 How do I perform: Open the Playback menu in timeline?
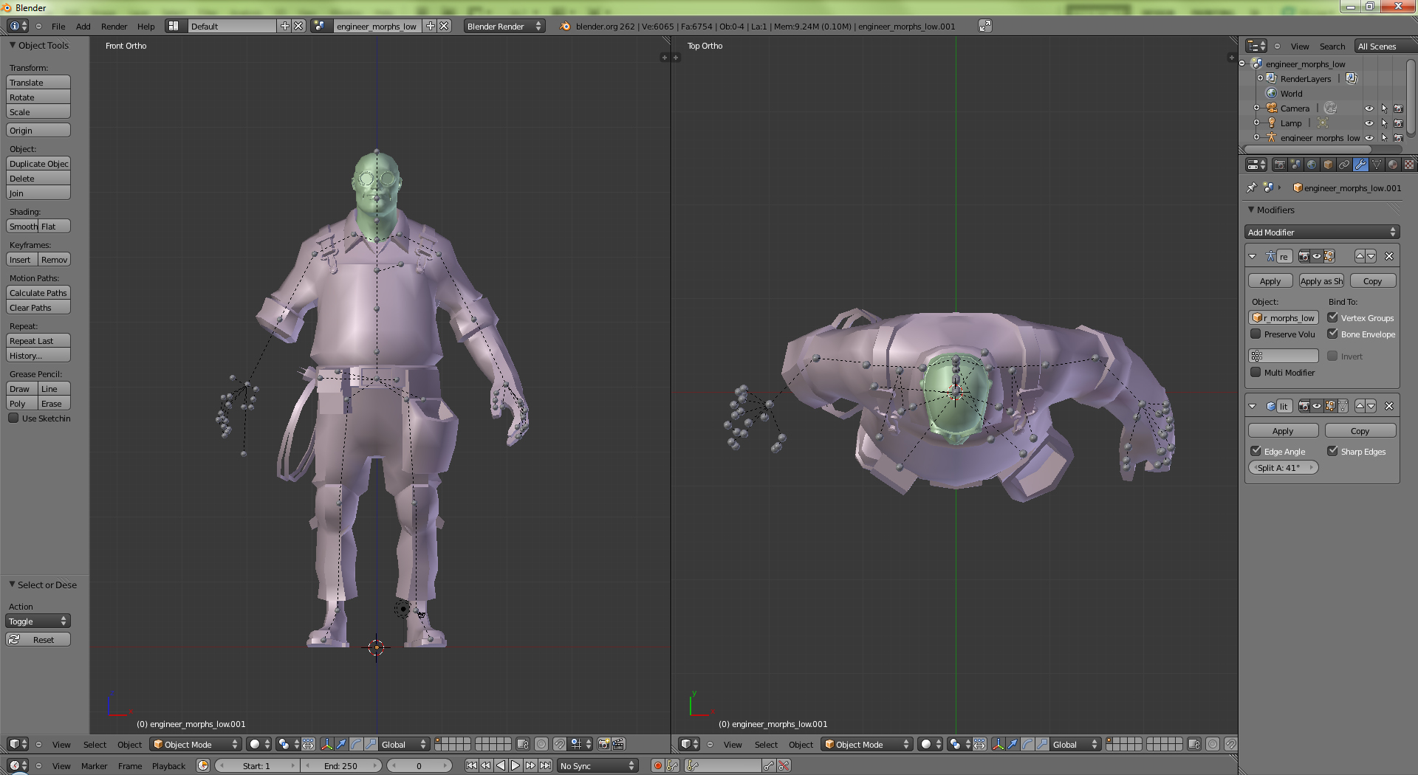(x=168, y=765)
